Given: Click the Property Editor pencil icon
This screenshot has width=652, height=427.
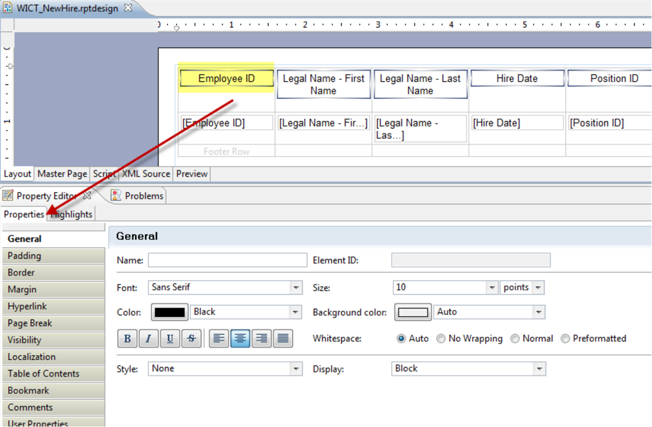Looking at the screenshot, I should tap(8, 196).
